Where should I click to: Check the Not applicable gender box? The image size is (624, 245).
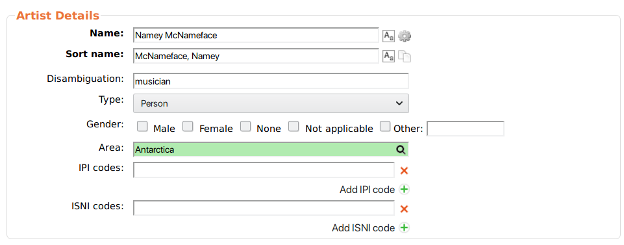293,127
